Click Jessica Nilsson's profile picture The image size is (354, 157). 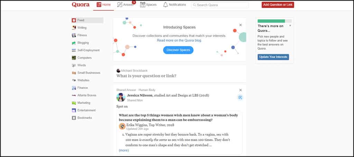click(x=121, y=97)
